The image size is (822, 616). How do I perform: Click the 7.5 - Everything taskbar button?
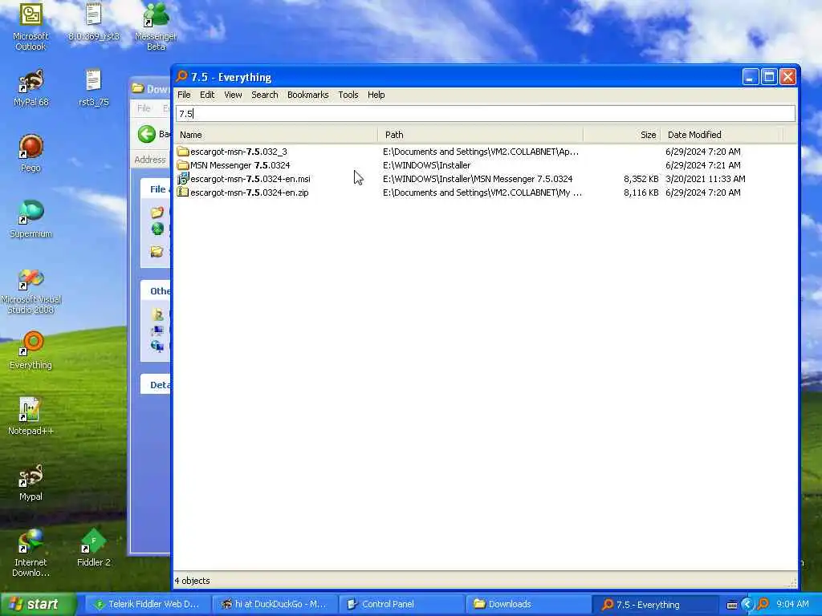(x=655, y=605)
